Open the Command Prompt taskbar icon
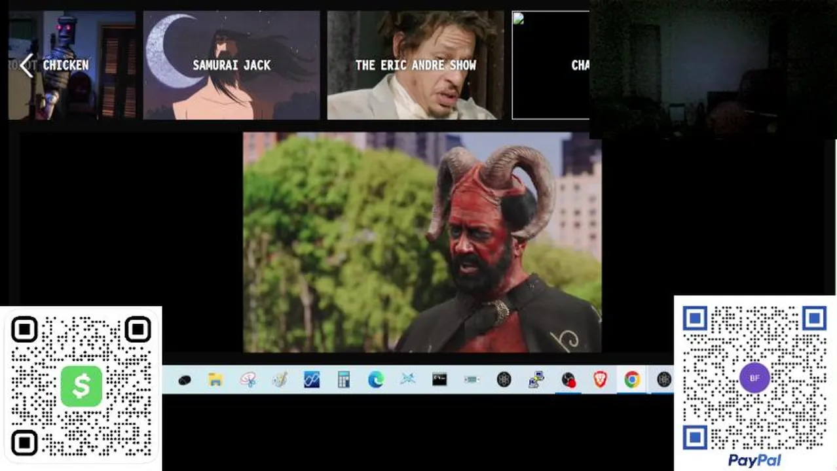 click(x=439, y=379)
